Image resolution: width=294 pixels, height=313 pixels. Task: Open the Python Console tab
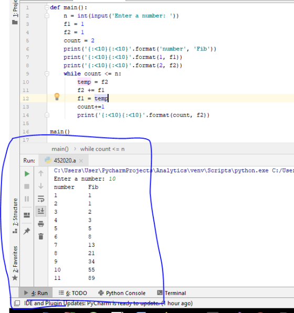(x=122, y=293)
